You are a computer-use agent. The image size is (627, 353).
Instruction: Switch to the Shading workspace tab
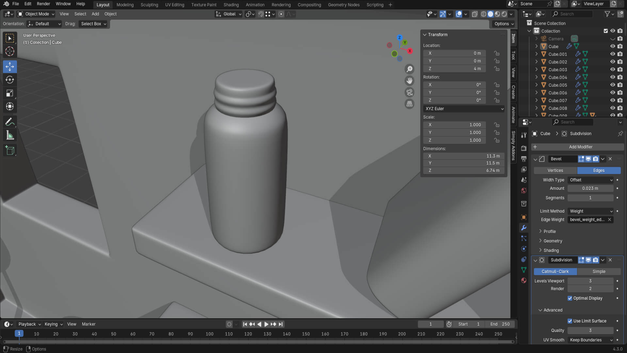pos(231,5)
